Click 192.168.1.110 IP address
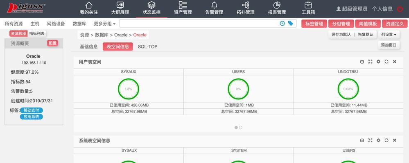The image size is (409, 163). pos(34,63)
